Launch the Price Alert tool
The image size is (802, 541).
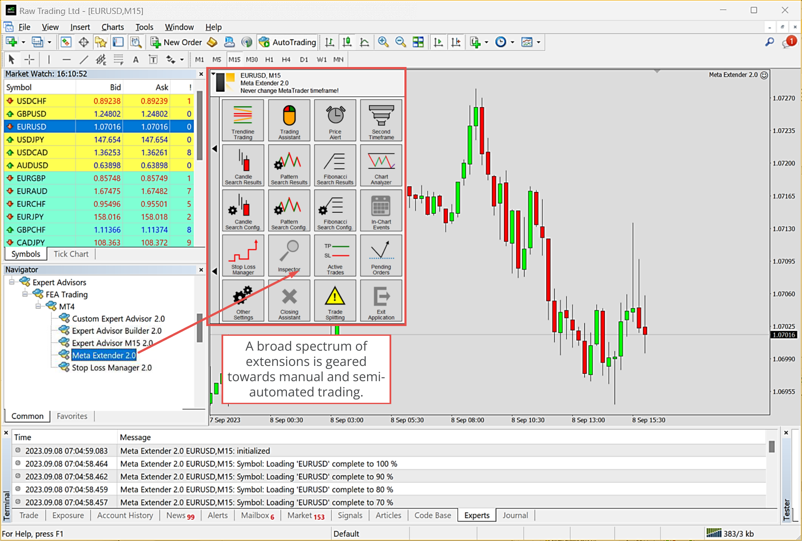[335, 120]
